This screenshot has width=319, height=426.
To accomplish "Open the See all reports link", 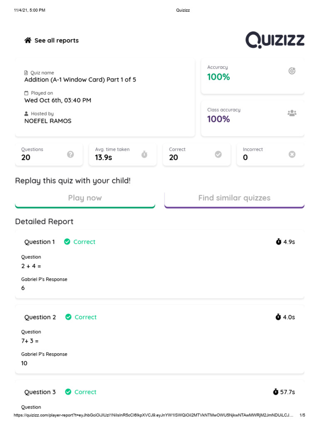I will click(x=56, y=40).
